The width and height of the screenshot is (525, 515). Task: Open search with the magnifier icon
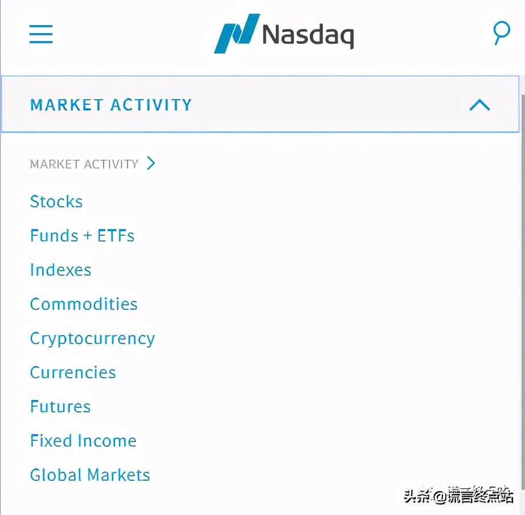(501, 33)
